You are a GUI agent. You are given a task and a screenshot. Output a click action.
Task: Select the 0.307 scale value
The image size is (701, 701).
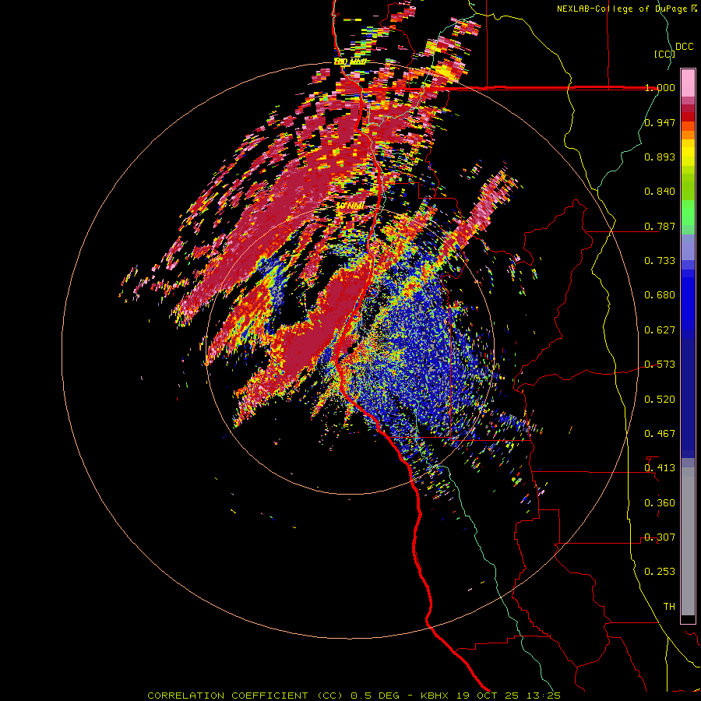point(660,537)
